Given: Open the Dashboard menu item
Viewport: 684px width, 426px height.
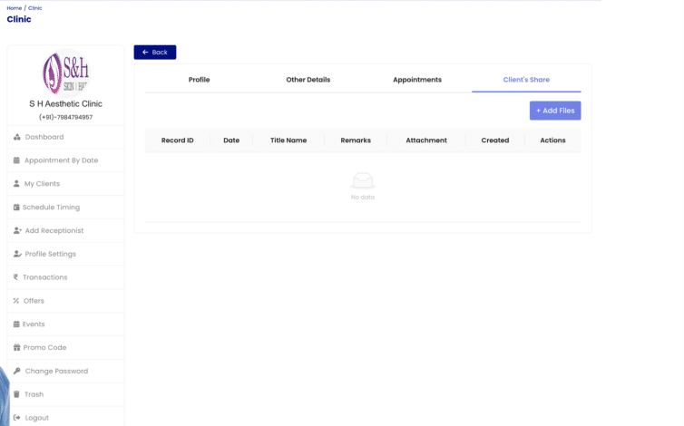Looking at the screenshot, I should (66, 137).
